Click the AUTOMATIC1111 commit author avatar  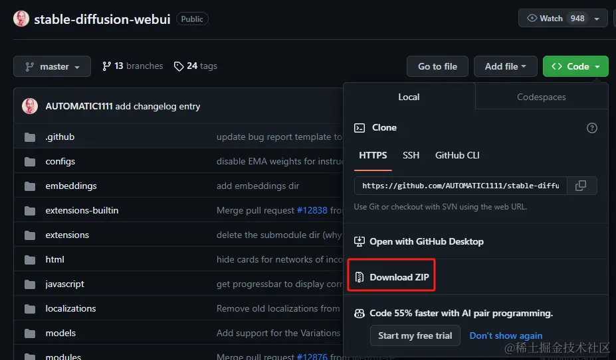point(30,106)
